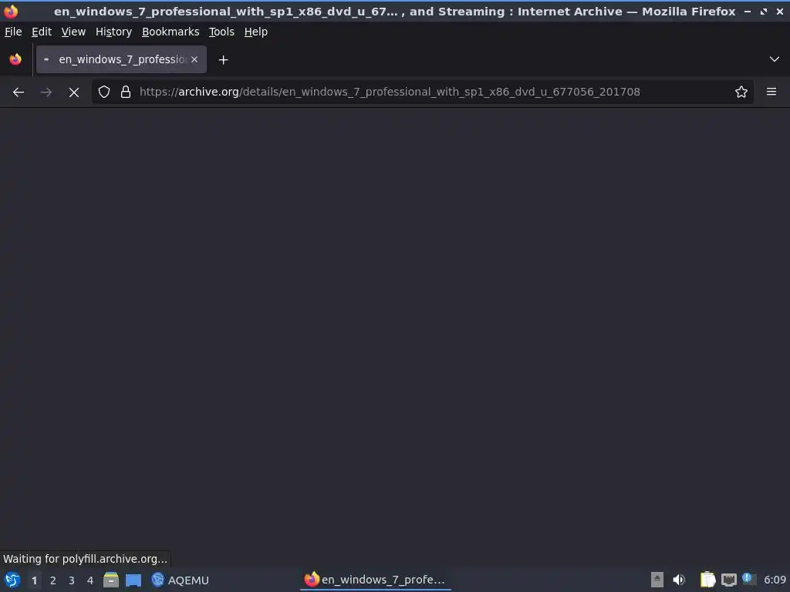The height and width of the screenshot is (592, 790).
Task: Open the tracking protection shield icon
Action: point(104,92)
